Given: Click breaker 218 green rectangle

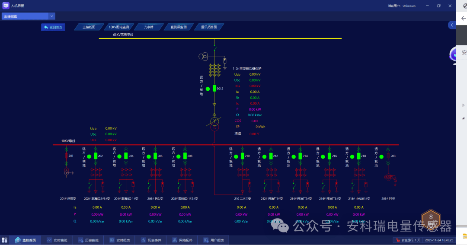Looking at the screenshot, I should [358, 156].
